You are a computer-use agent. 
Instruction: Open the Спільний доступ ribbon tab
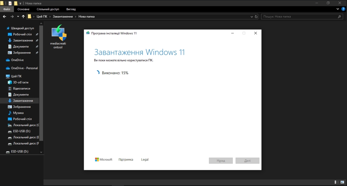click(48, 9)
